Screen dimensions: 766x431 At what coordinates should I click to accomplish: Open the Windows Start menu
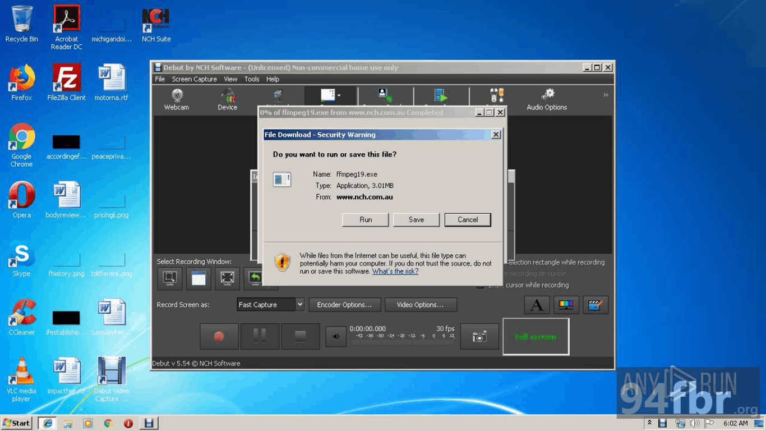pos(17,423)
